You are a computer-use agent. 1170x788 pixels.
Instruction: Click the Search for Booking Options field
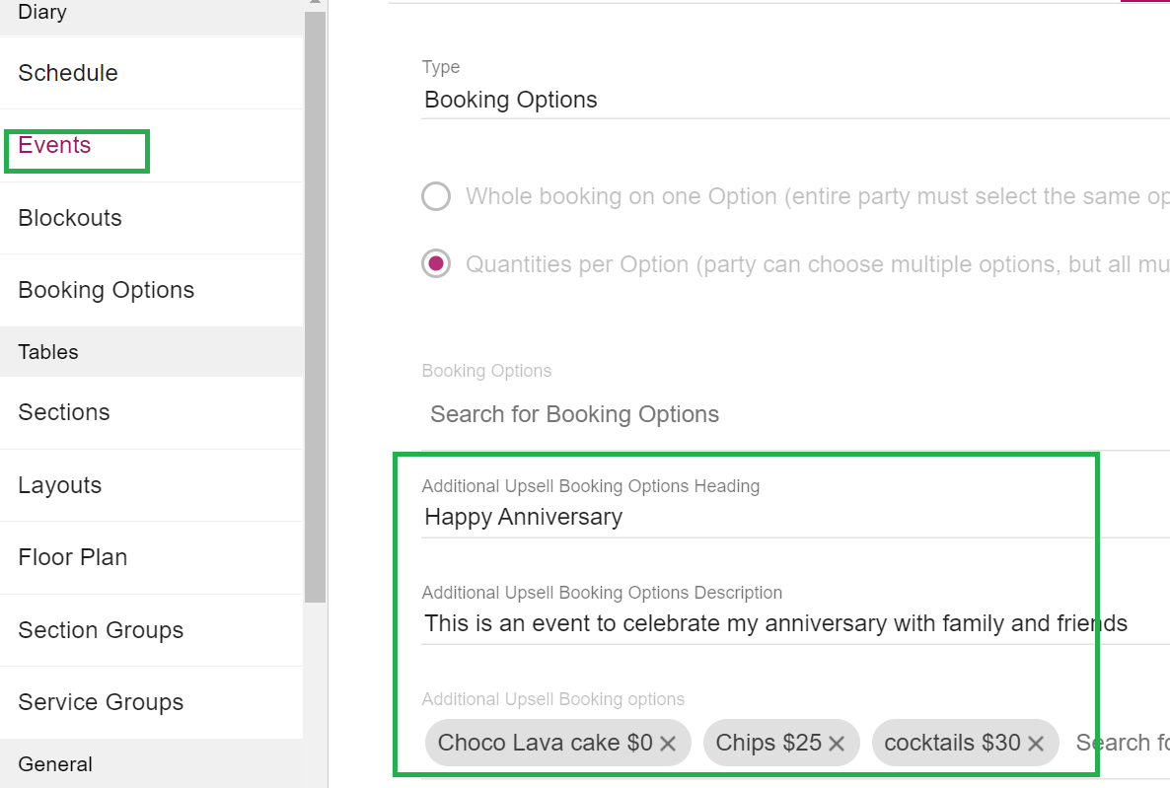coord(574,414)
